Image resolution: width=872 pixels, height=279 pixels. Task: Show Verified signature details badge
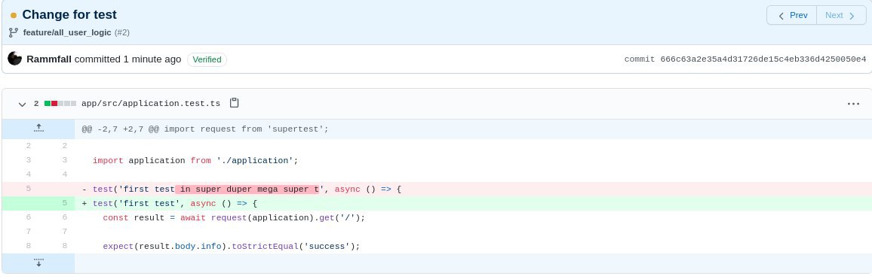[x=207, y=59]
